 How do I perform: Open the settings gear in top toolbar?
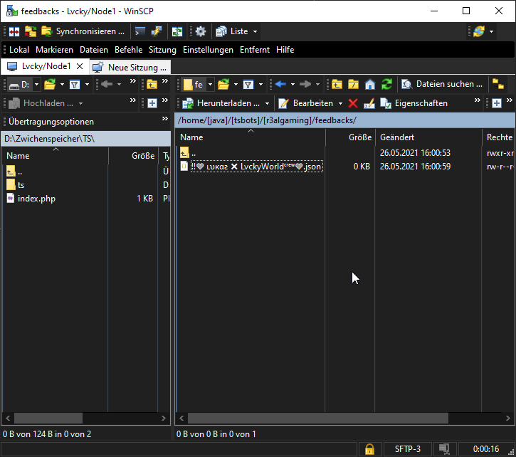click(x=201, y=31)
